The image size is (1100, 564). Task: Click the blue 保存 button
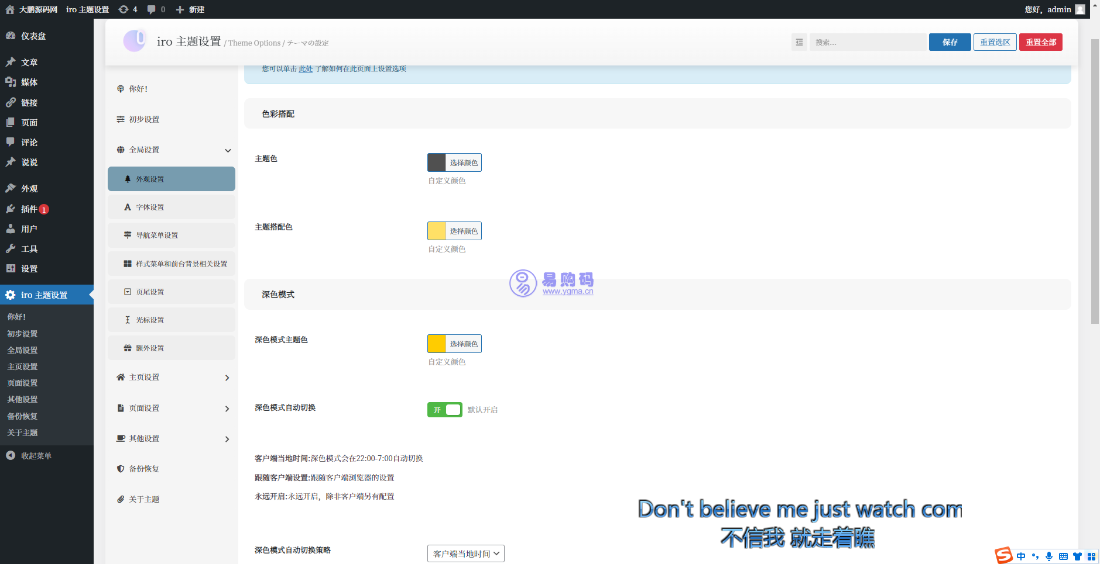click(950, 42)
